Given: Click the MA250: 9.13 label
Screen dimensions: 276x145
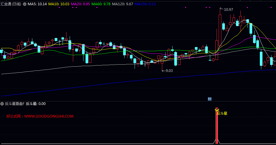Looking at the screenshot, I should 145,4.
